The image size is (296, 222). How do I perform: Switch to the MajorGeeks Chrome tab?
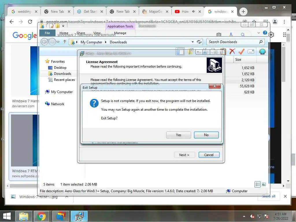click(155, 12)
